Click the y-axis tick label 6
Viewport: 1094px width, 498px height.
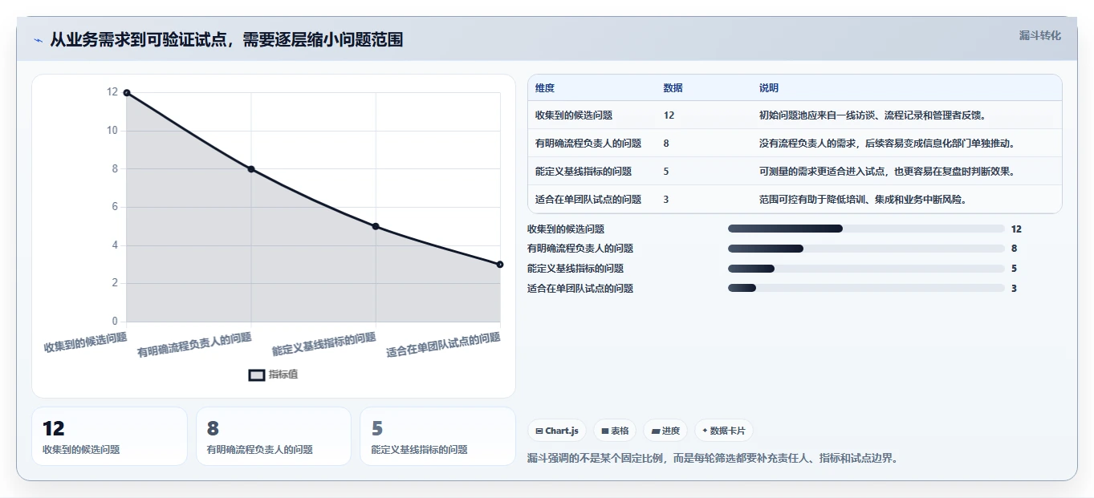(115, 207)
